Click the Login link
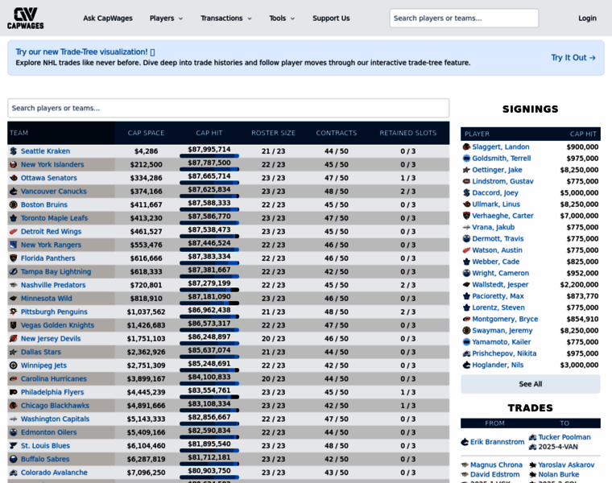 pyautogui.click(x=587, y=19)
